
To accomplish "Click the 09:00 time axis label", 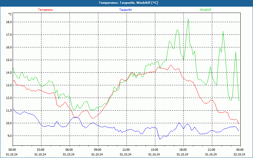I will (98, 150).
